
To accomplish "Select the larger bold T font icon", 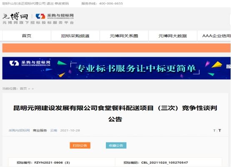I will [220, 130].
